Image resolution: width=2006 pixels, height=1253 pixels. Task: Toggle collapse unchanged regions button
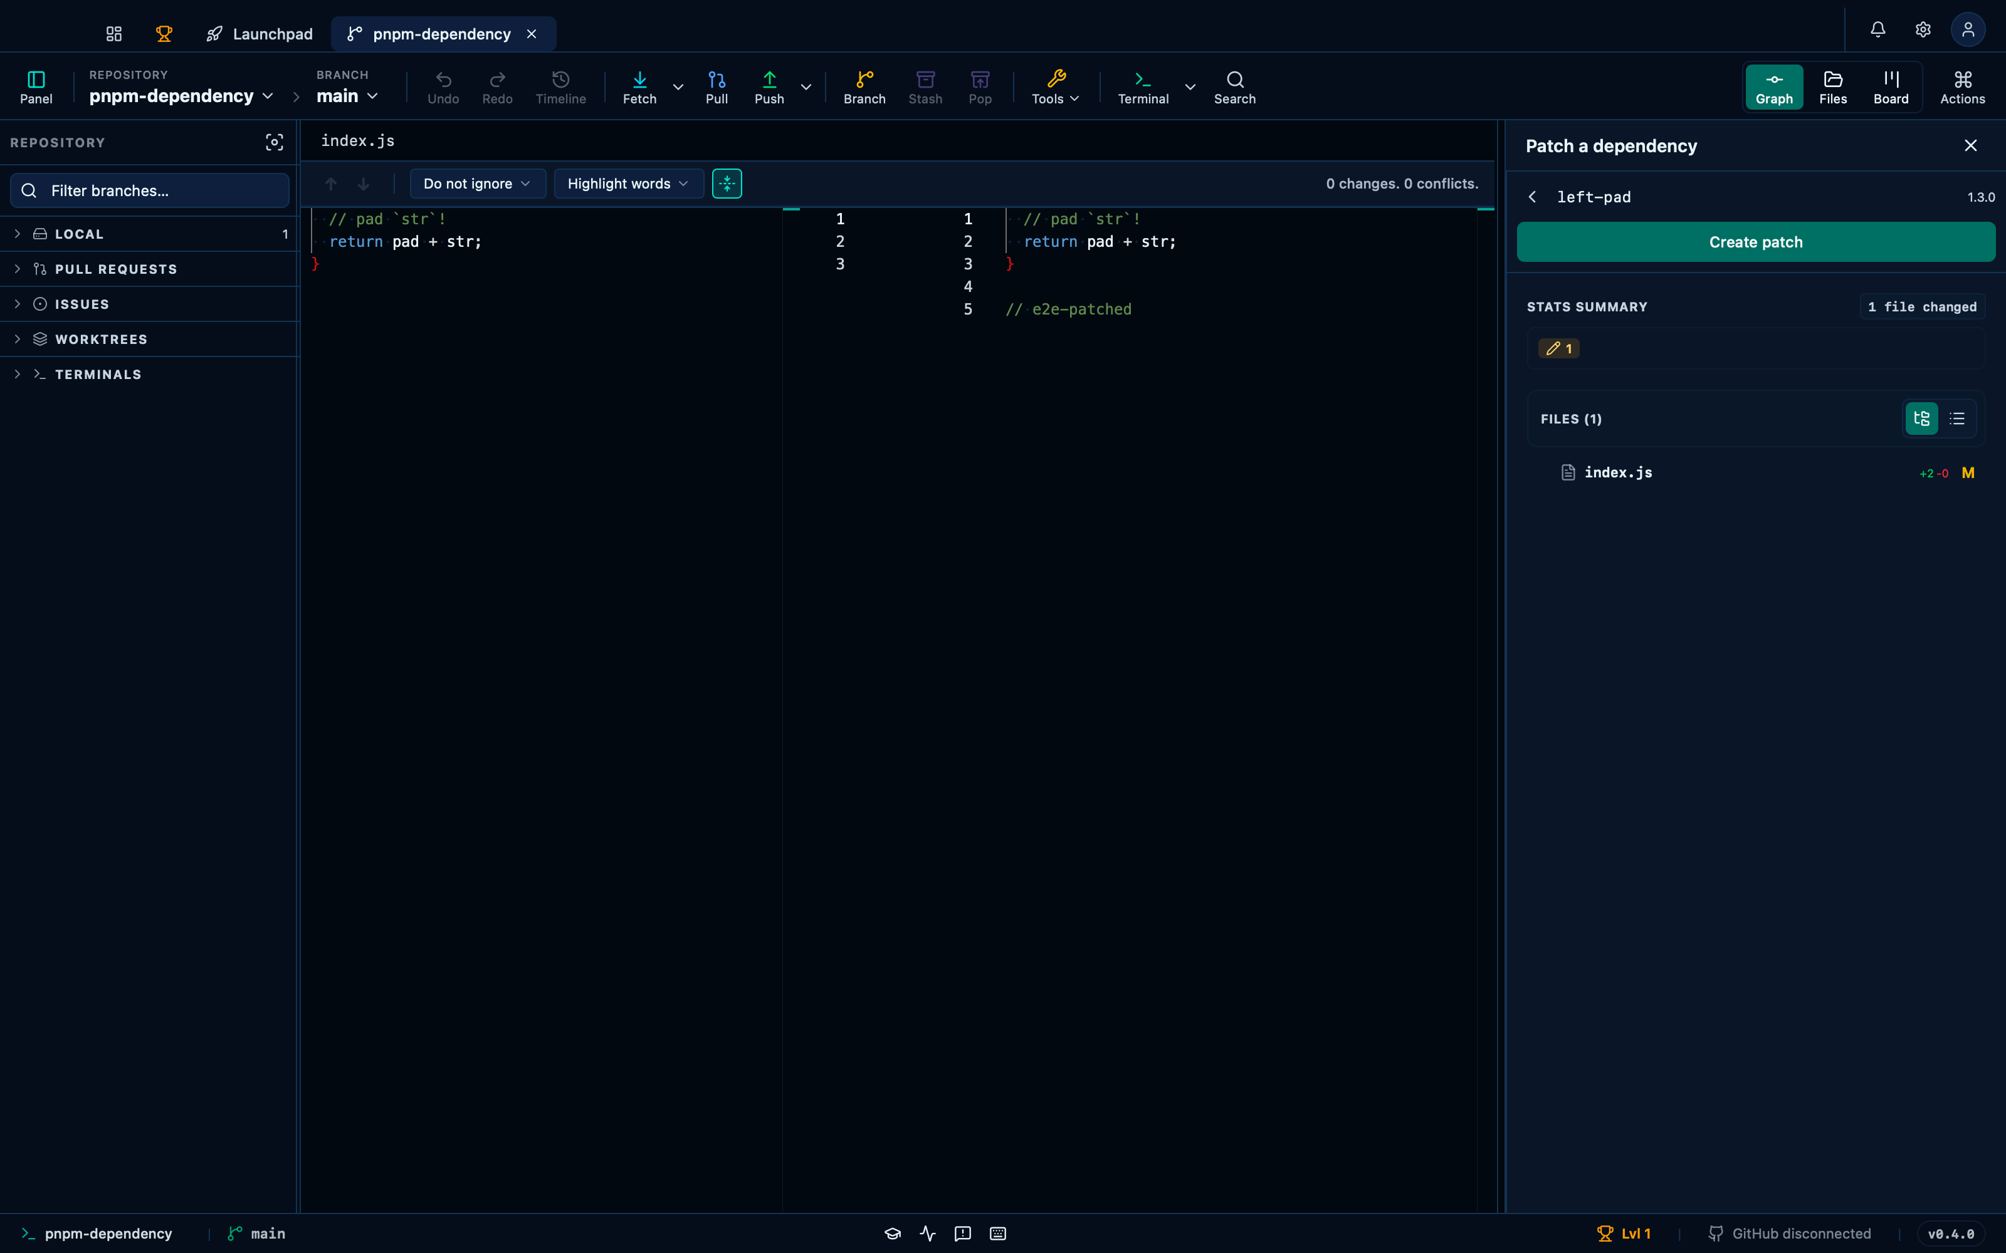coord(727,184)
